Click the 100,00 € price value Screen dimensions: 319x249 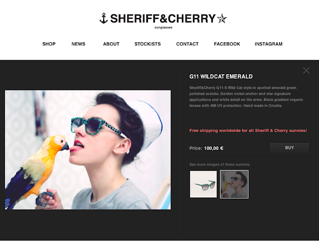click(x=214, y=148)
